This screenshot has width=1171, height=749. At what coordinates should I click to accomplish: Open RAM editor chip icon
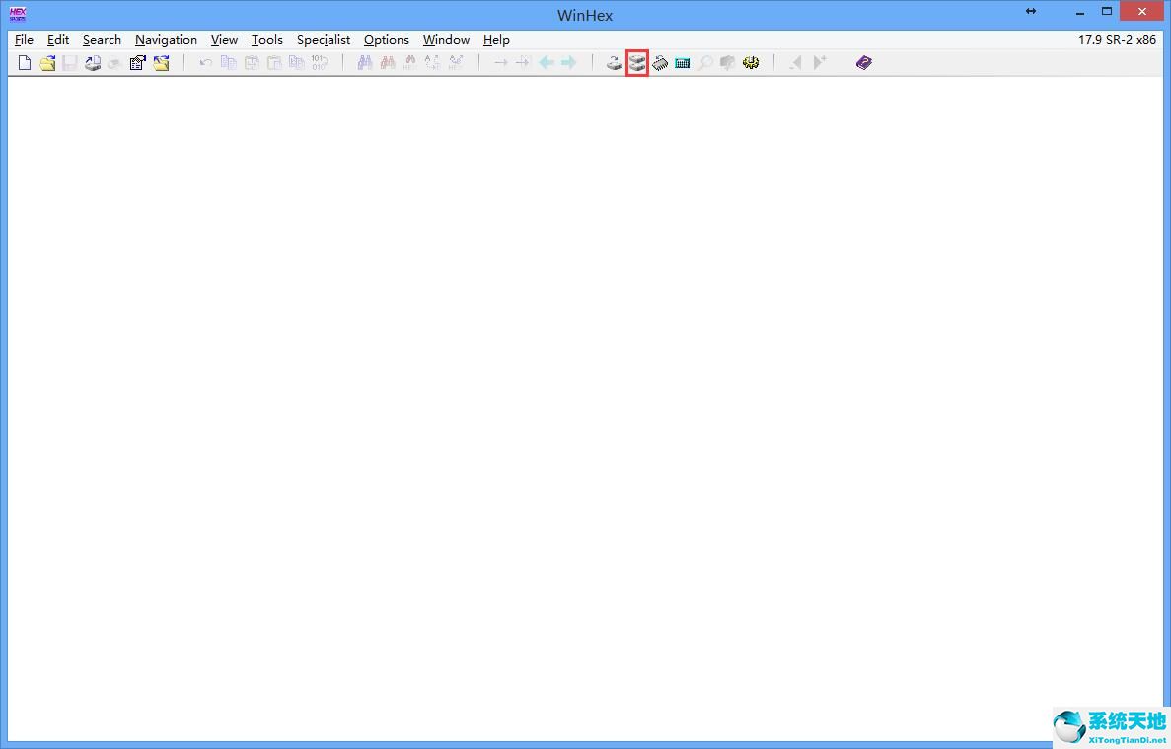click(660, 63)
